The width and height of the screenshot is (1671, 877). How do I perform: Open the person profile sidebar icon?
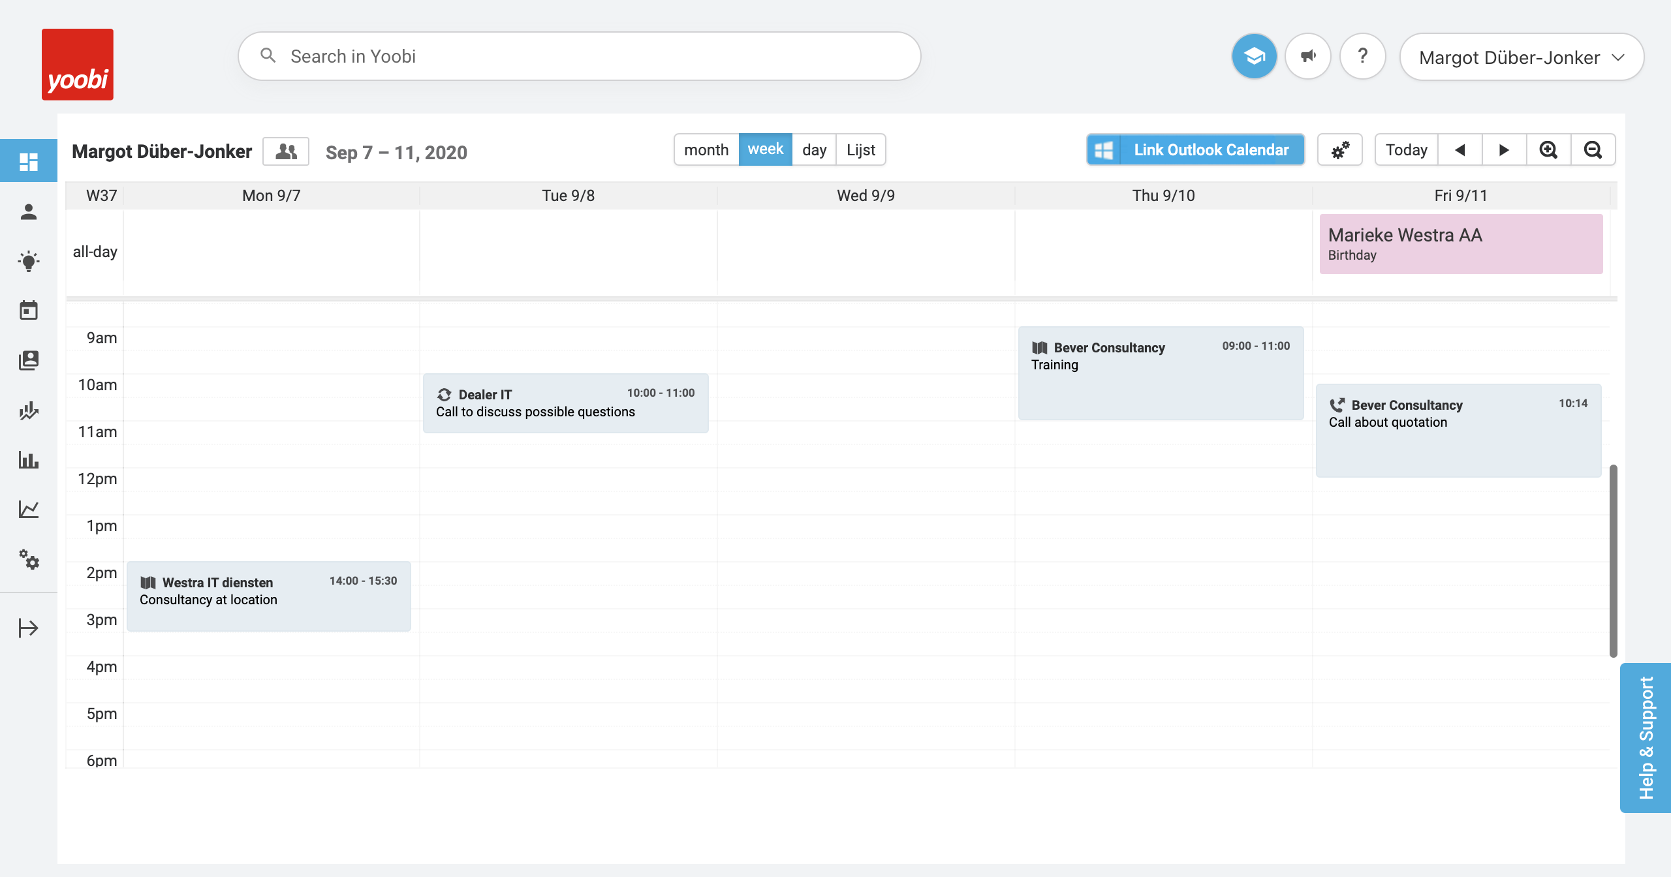tap(29, 211)
